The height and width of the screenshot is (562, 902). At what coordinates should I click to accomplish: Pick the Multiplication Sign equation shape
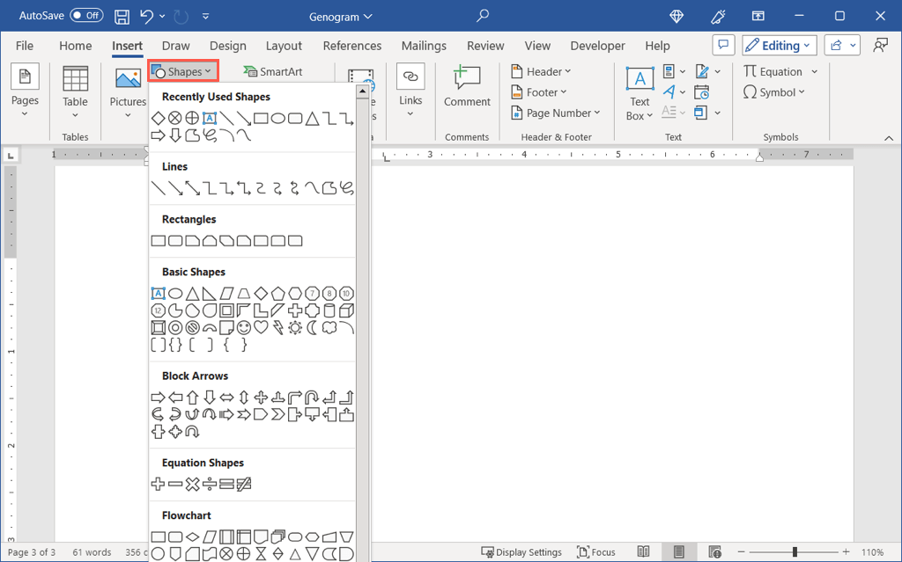click(x=193, y=484)
